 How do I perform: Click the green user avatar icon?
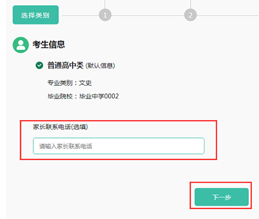coord(21,45)
